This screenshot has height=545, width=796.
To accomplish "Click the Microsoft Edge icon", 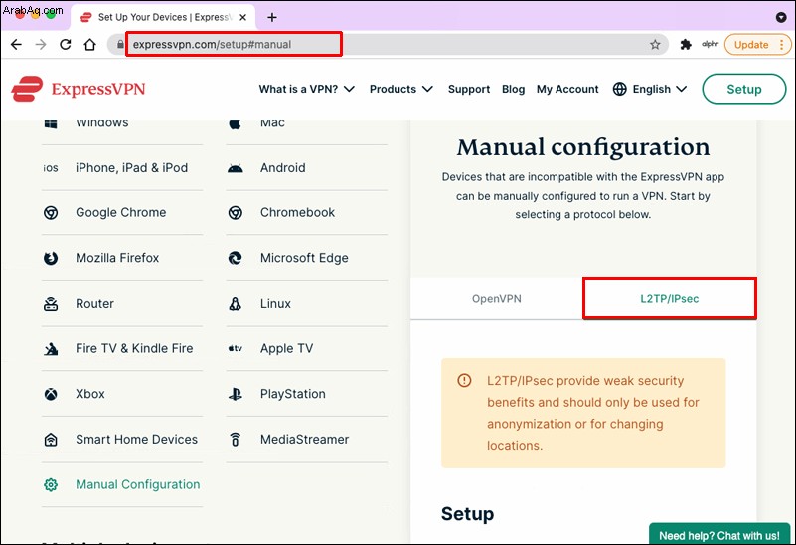I will pyautogui.click(x=236, y=258).
